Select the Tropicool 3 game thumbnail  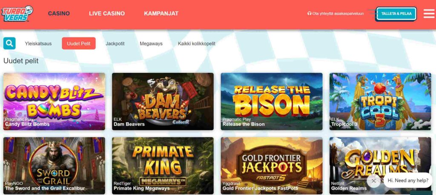click(380, 101)
